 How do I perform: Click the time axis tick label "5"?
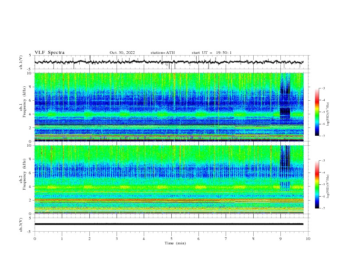coord(171,239)
